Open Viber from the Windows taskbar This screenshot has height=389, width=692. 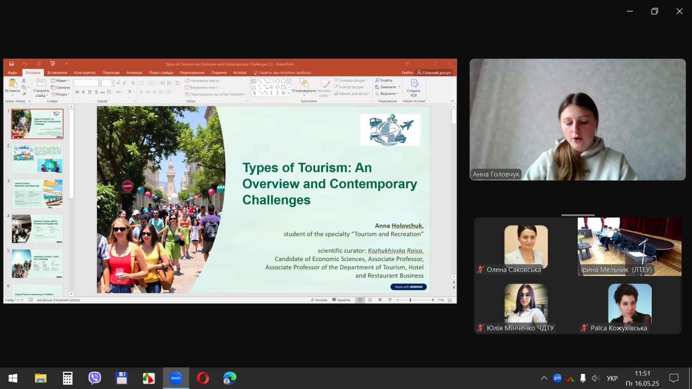[95, 378]
